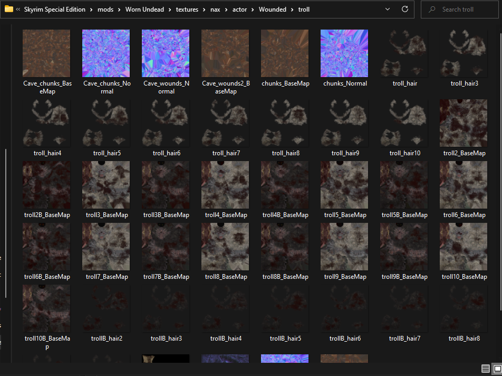The width and height of the screenshot is (502, 376).
Task: Select troll10_BaseMap texture
Action: click(464, 251)
